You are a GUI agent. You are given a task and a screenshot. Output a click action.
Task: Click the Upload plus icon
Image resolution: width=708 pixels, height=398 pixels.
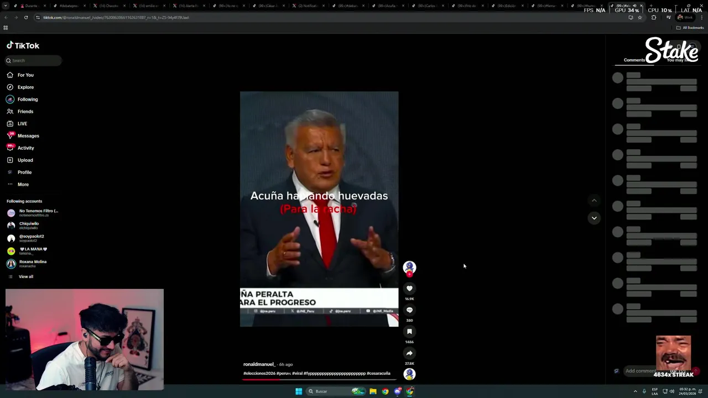click(10, 160)
